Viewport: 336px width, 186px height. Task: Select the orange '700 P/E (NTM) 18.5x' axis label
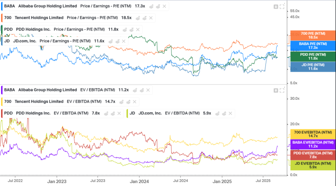click(313, 36)
